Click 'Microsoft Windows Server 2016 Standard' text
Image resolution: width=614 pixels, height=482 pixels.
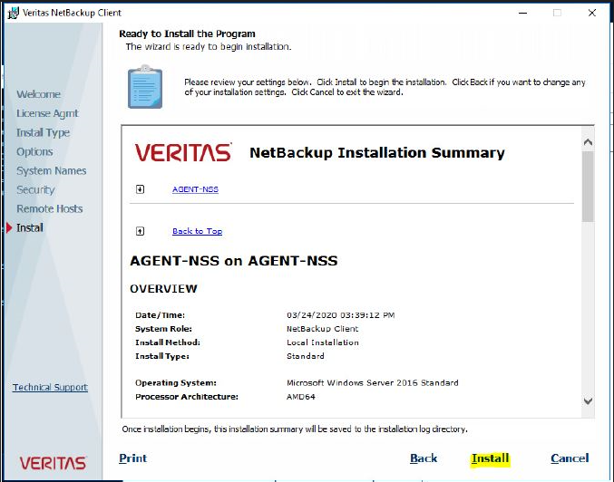click(372, 383)
